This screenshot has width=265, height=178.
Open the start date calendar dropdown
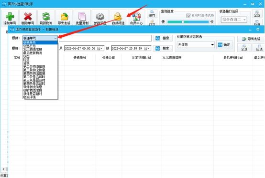click(x=99, y=49)
